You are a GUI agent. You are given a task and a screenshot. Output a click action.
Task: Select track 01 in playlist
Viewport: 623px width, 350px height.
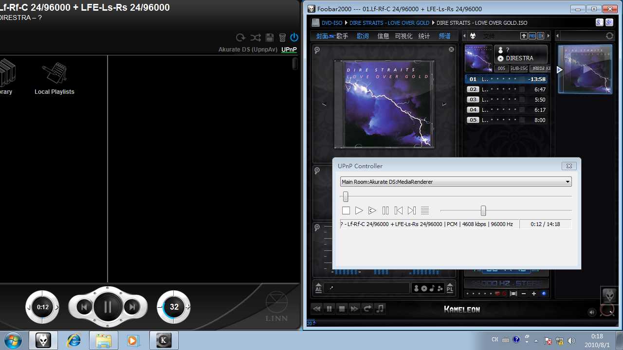click(x=506, y=79)
